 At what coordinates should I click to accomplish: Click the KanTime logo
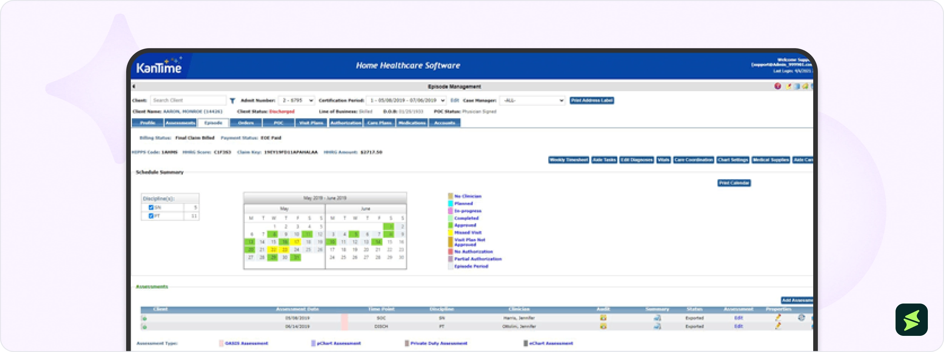[159, 67]
